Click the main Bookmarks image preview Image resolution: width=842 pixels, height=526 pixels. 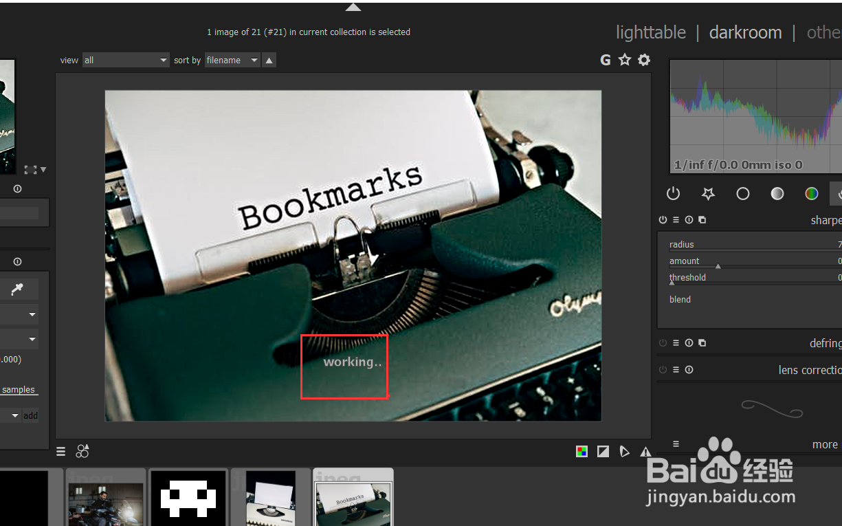353,256
